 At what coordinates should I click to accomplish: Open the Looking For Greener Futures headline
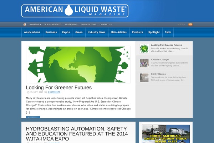[x=59, y=88]
